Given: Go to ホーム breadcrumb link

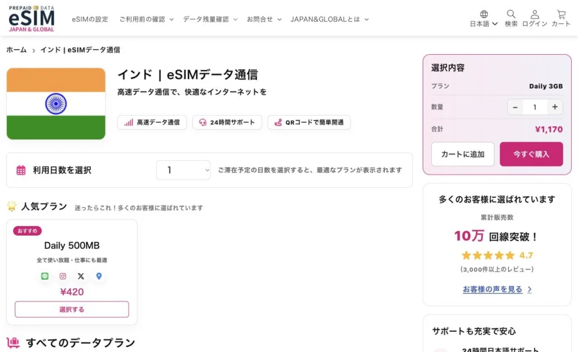Looking at the screenshot, I should (x=16, y=50).
